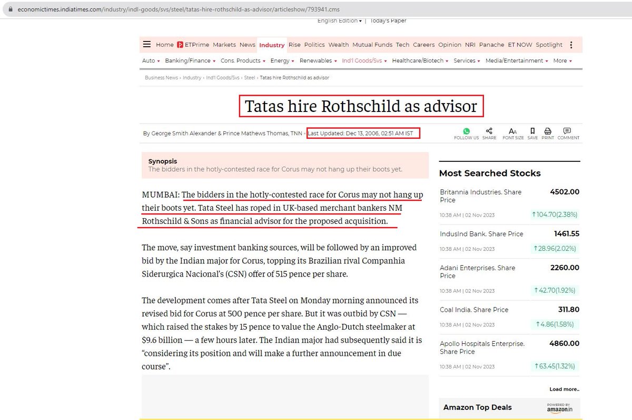The image size is (632, 420).
Task: Click IndusInd change 28.96(2.02%)
Action: [555, 248]
